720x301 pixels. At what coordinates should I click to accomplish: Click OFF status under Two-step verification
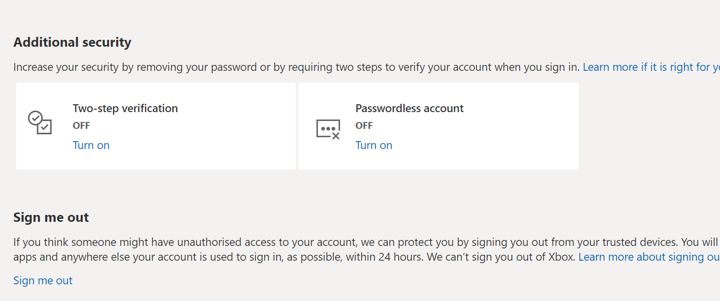pyautogui.click(x=81, y=125)
